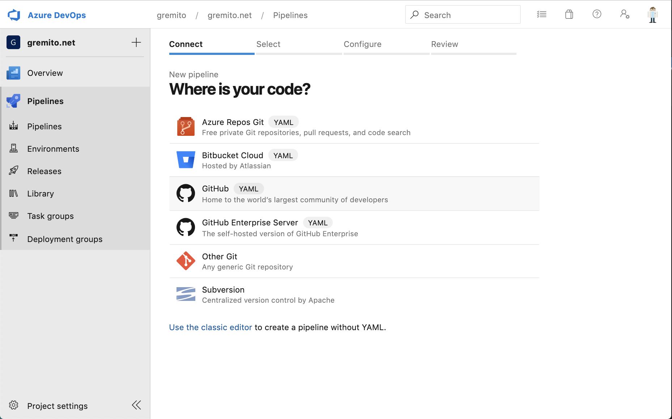Click the Pipelines sub-item factory icon
Image resolution: width=672 pixels, height=419 pixels.
[14, 126]
